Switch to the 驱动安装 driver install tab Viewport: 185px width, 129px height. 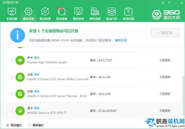[28, 14]
